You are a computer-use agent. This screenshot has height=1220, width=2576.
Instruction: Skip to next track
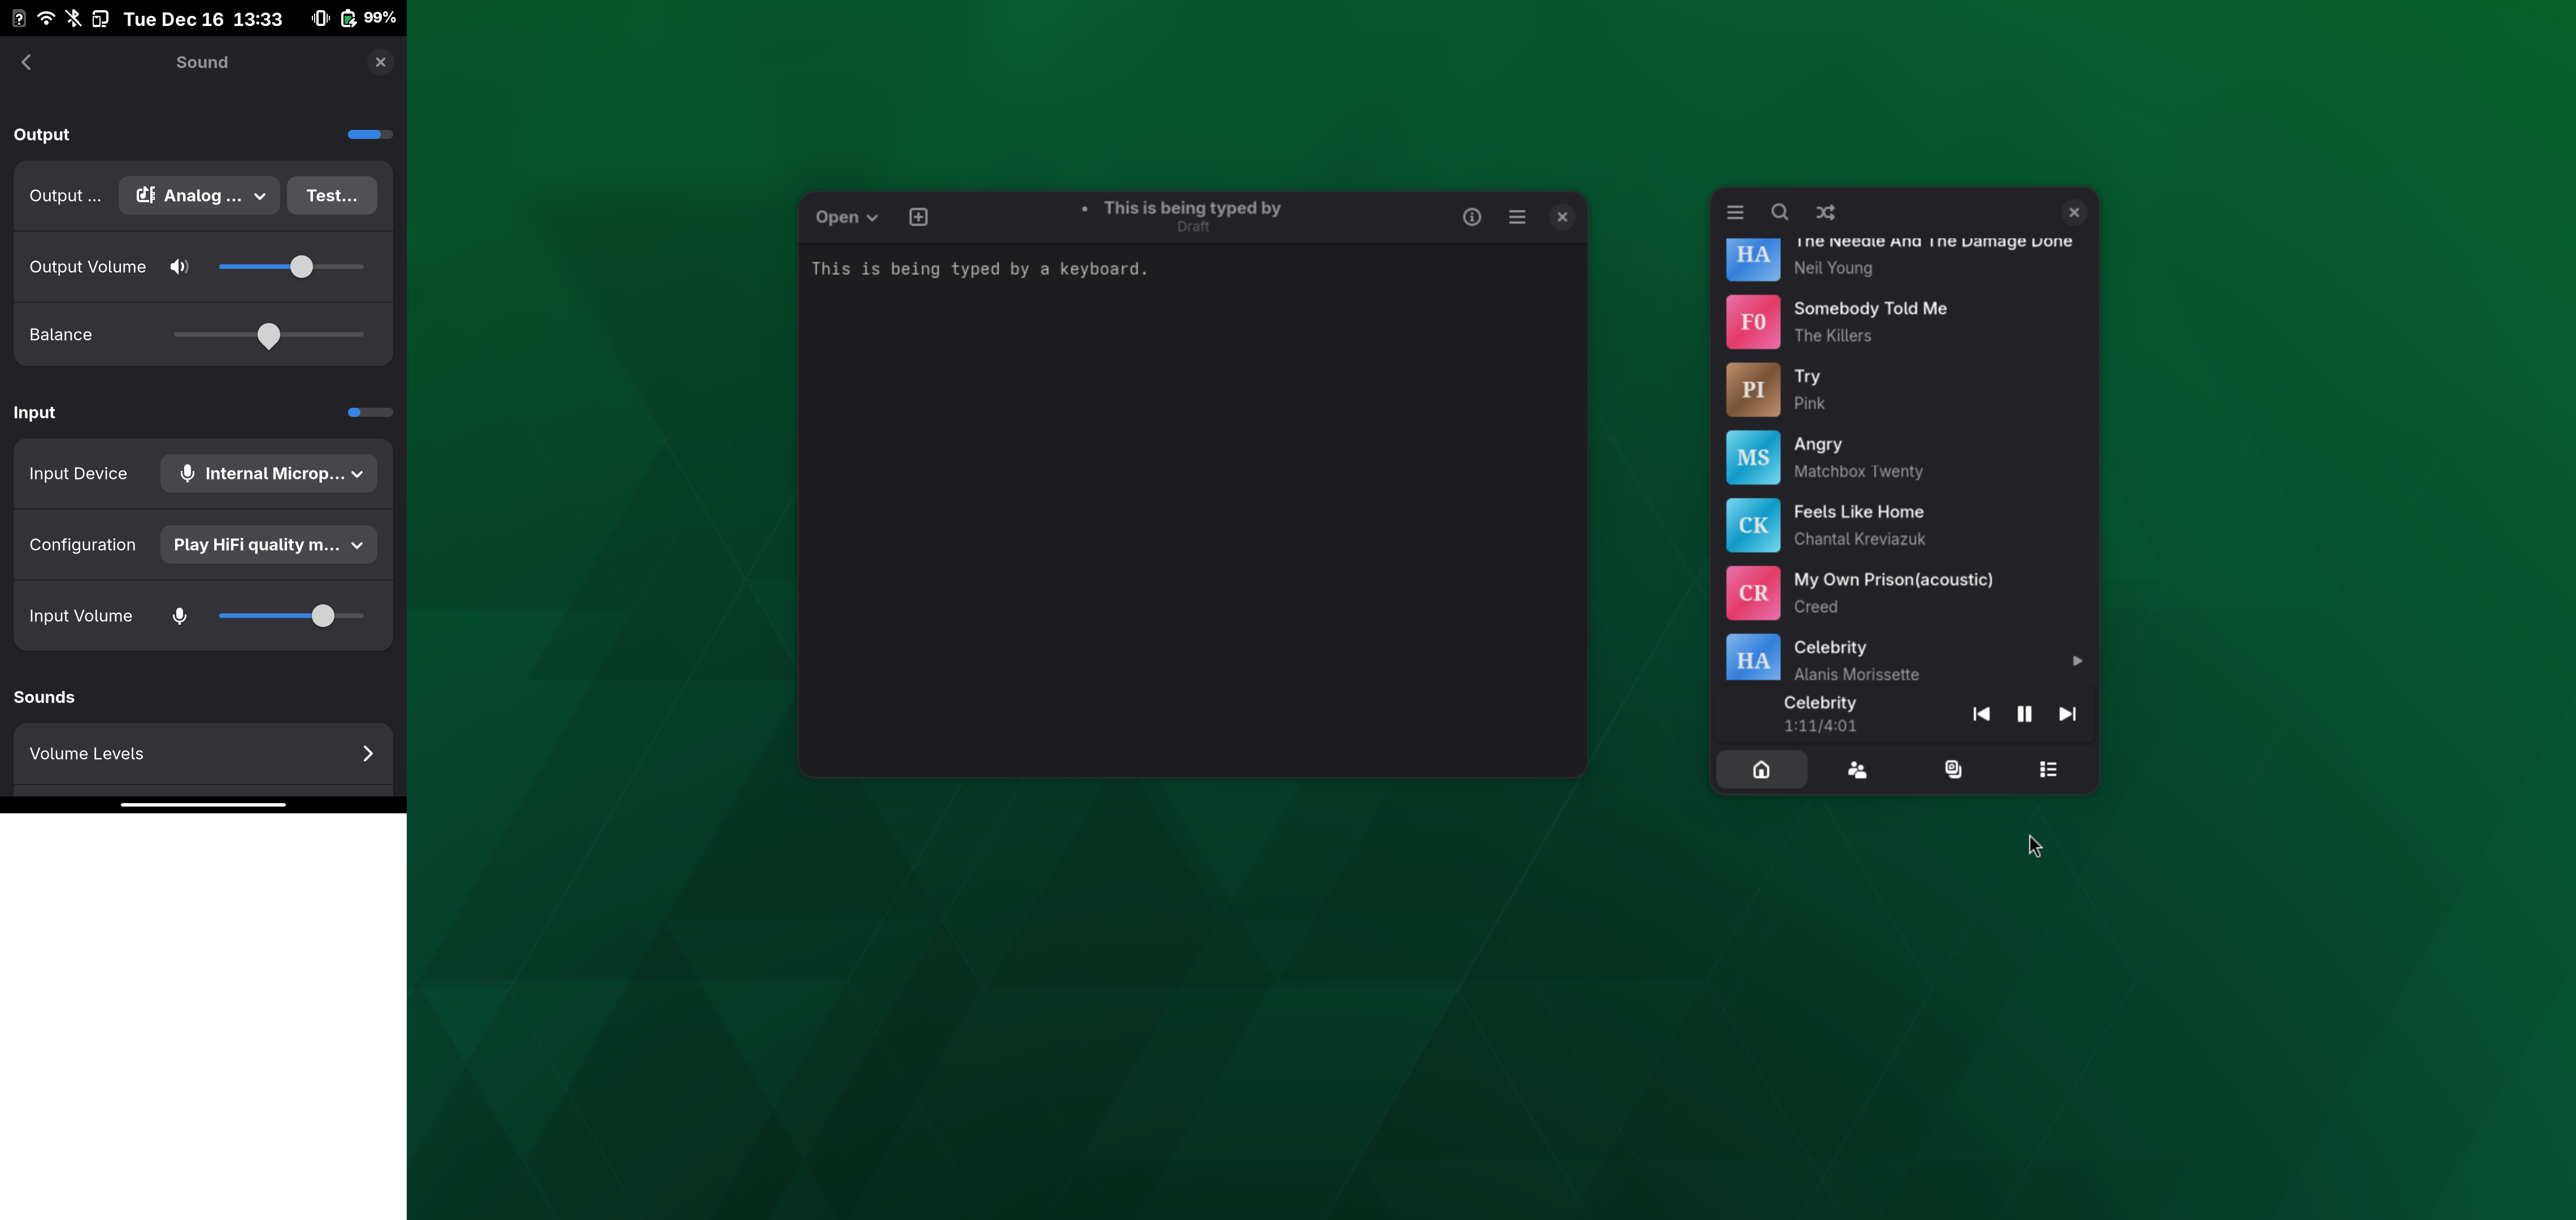point(2067,714)
